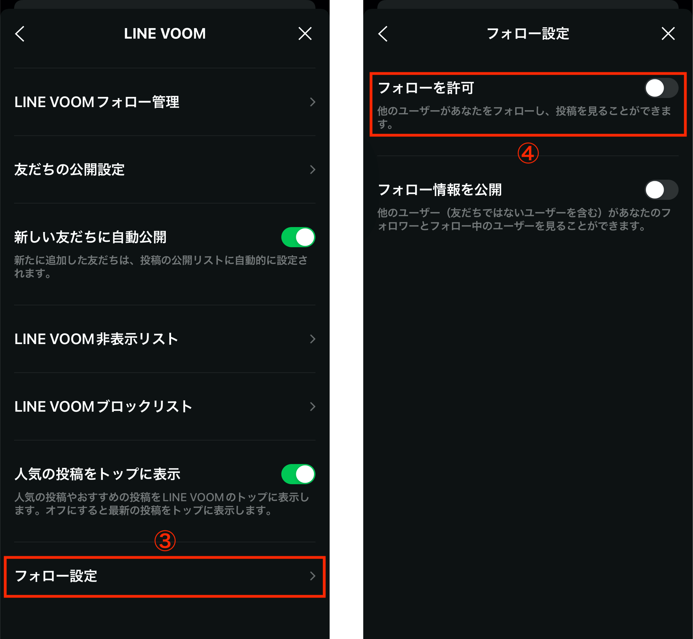
Task: Select the フォロー設定 menu entry
Action: point(165,576)
